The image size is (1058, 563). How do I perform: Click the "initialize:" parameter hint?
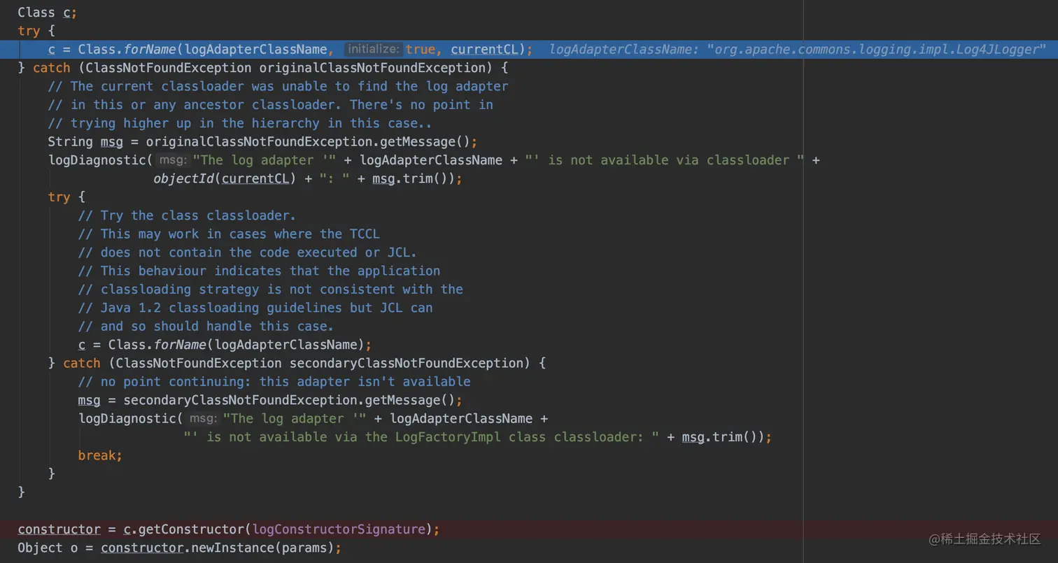pyautogui.click(x=373, y=50)
